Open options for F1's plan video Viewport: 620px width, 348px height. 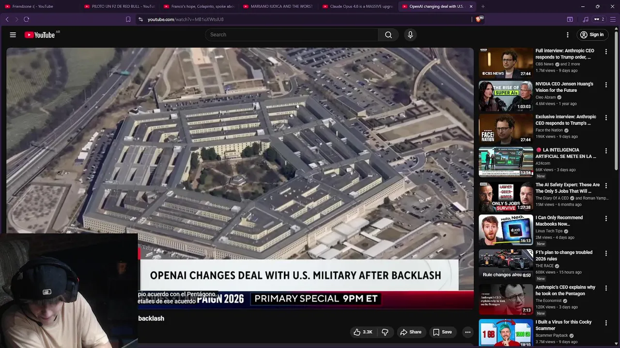tap(606, 253)
